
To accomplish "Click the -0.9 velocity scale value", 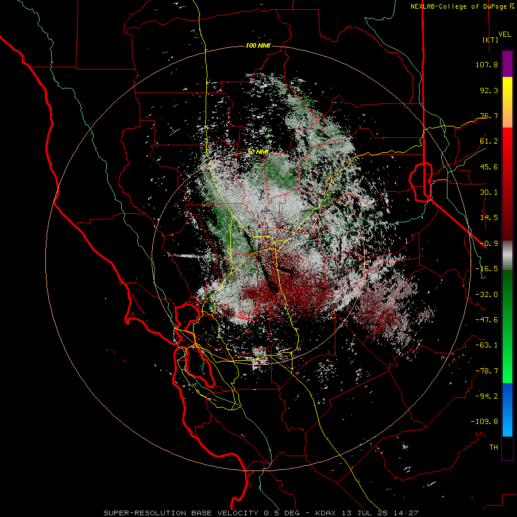I will pyautogui.click(x=489, y=244).
